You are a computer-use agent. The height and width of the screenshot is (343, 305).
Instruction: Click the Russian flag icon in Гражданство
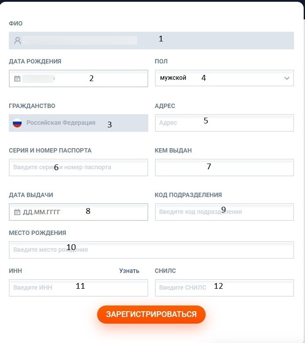click(17, 123)
